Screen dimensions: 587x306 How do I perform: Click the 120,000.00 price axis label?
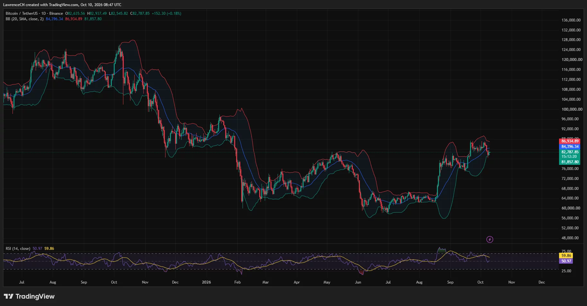pos(572,60)
